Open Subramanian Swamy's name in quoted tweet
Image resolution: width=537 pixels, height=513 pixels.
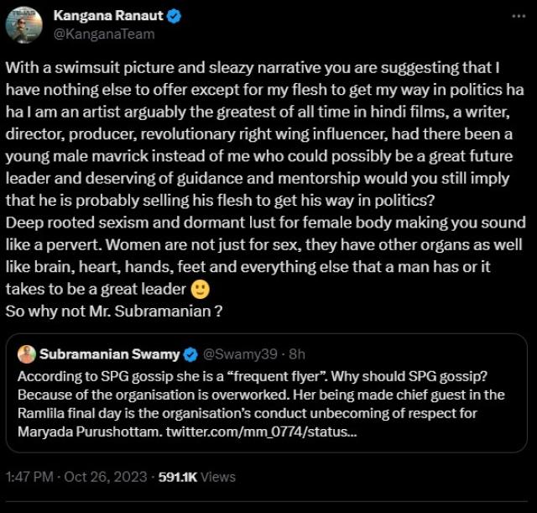tap(111, 353)
